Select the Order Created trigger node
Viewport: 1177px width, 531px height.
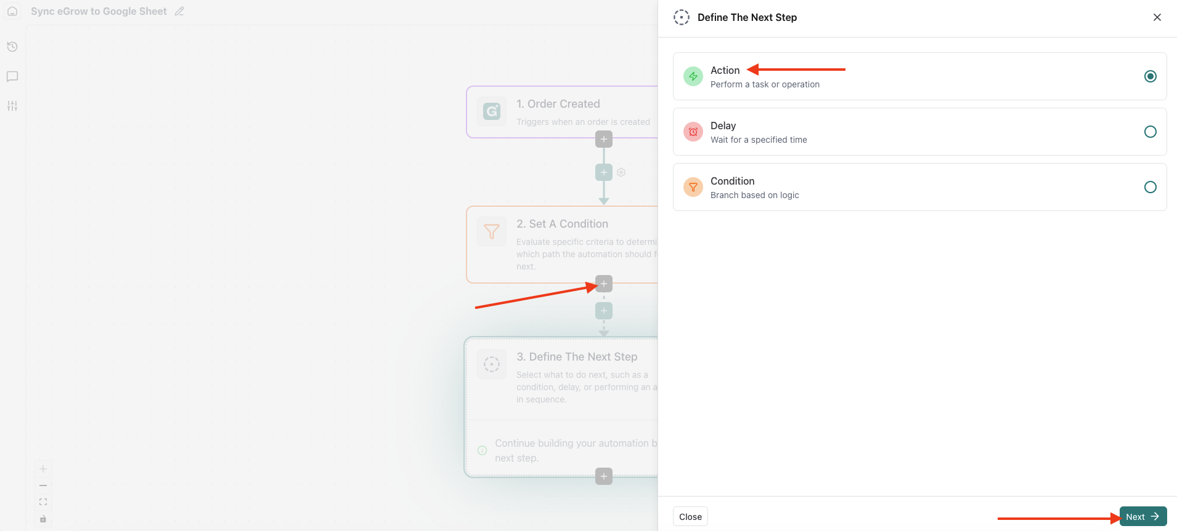coord(561,112)
